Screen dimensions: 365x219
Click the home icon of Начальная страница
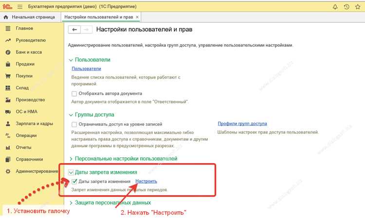point(6,17)
